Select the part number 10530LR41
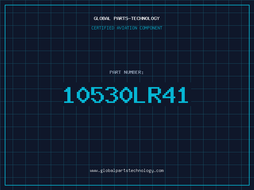The height and width of the screenshot is (190, 254). pyautogui.click(x=126, y=95)
